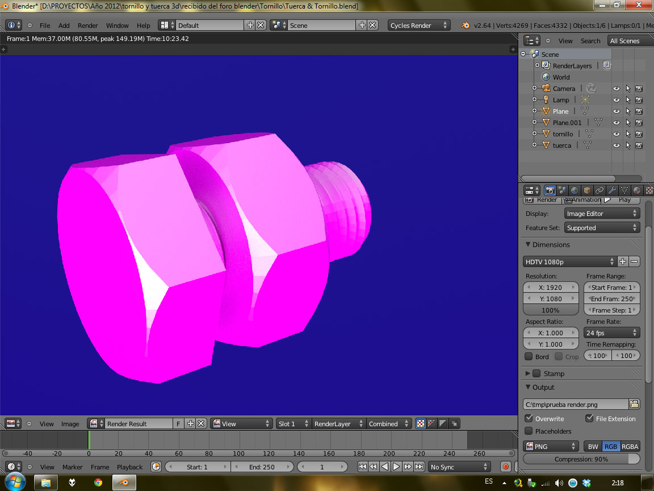Open the Playback menu in timeline header
654x491 pixels.
pyautogui.click(x=129, y=467)
